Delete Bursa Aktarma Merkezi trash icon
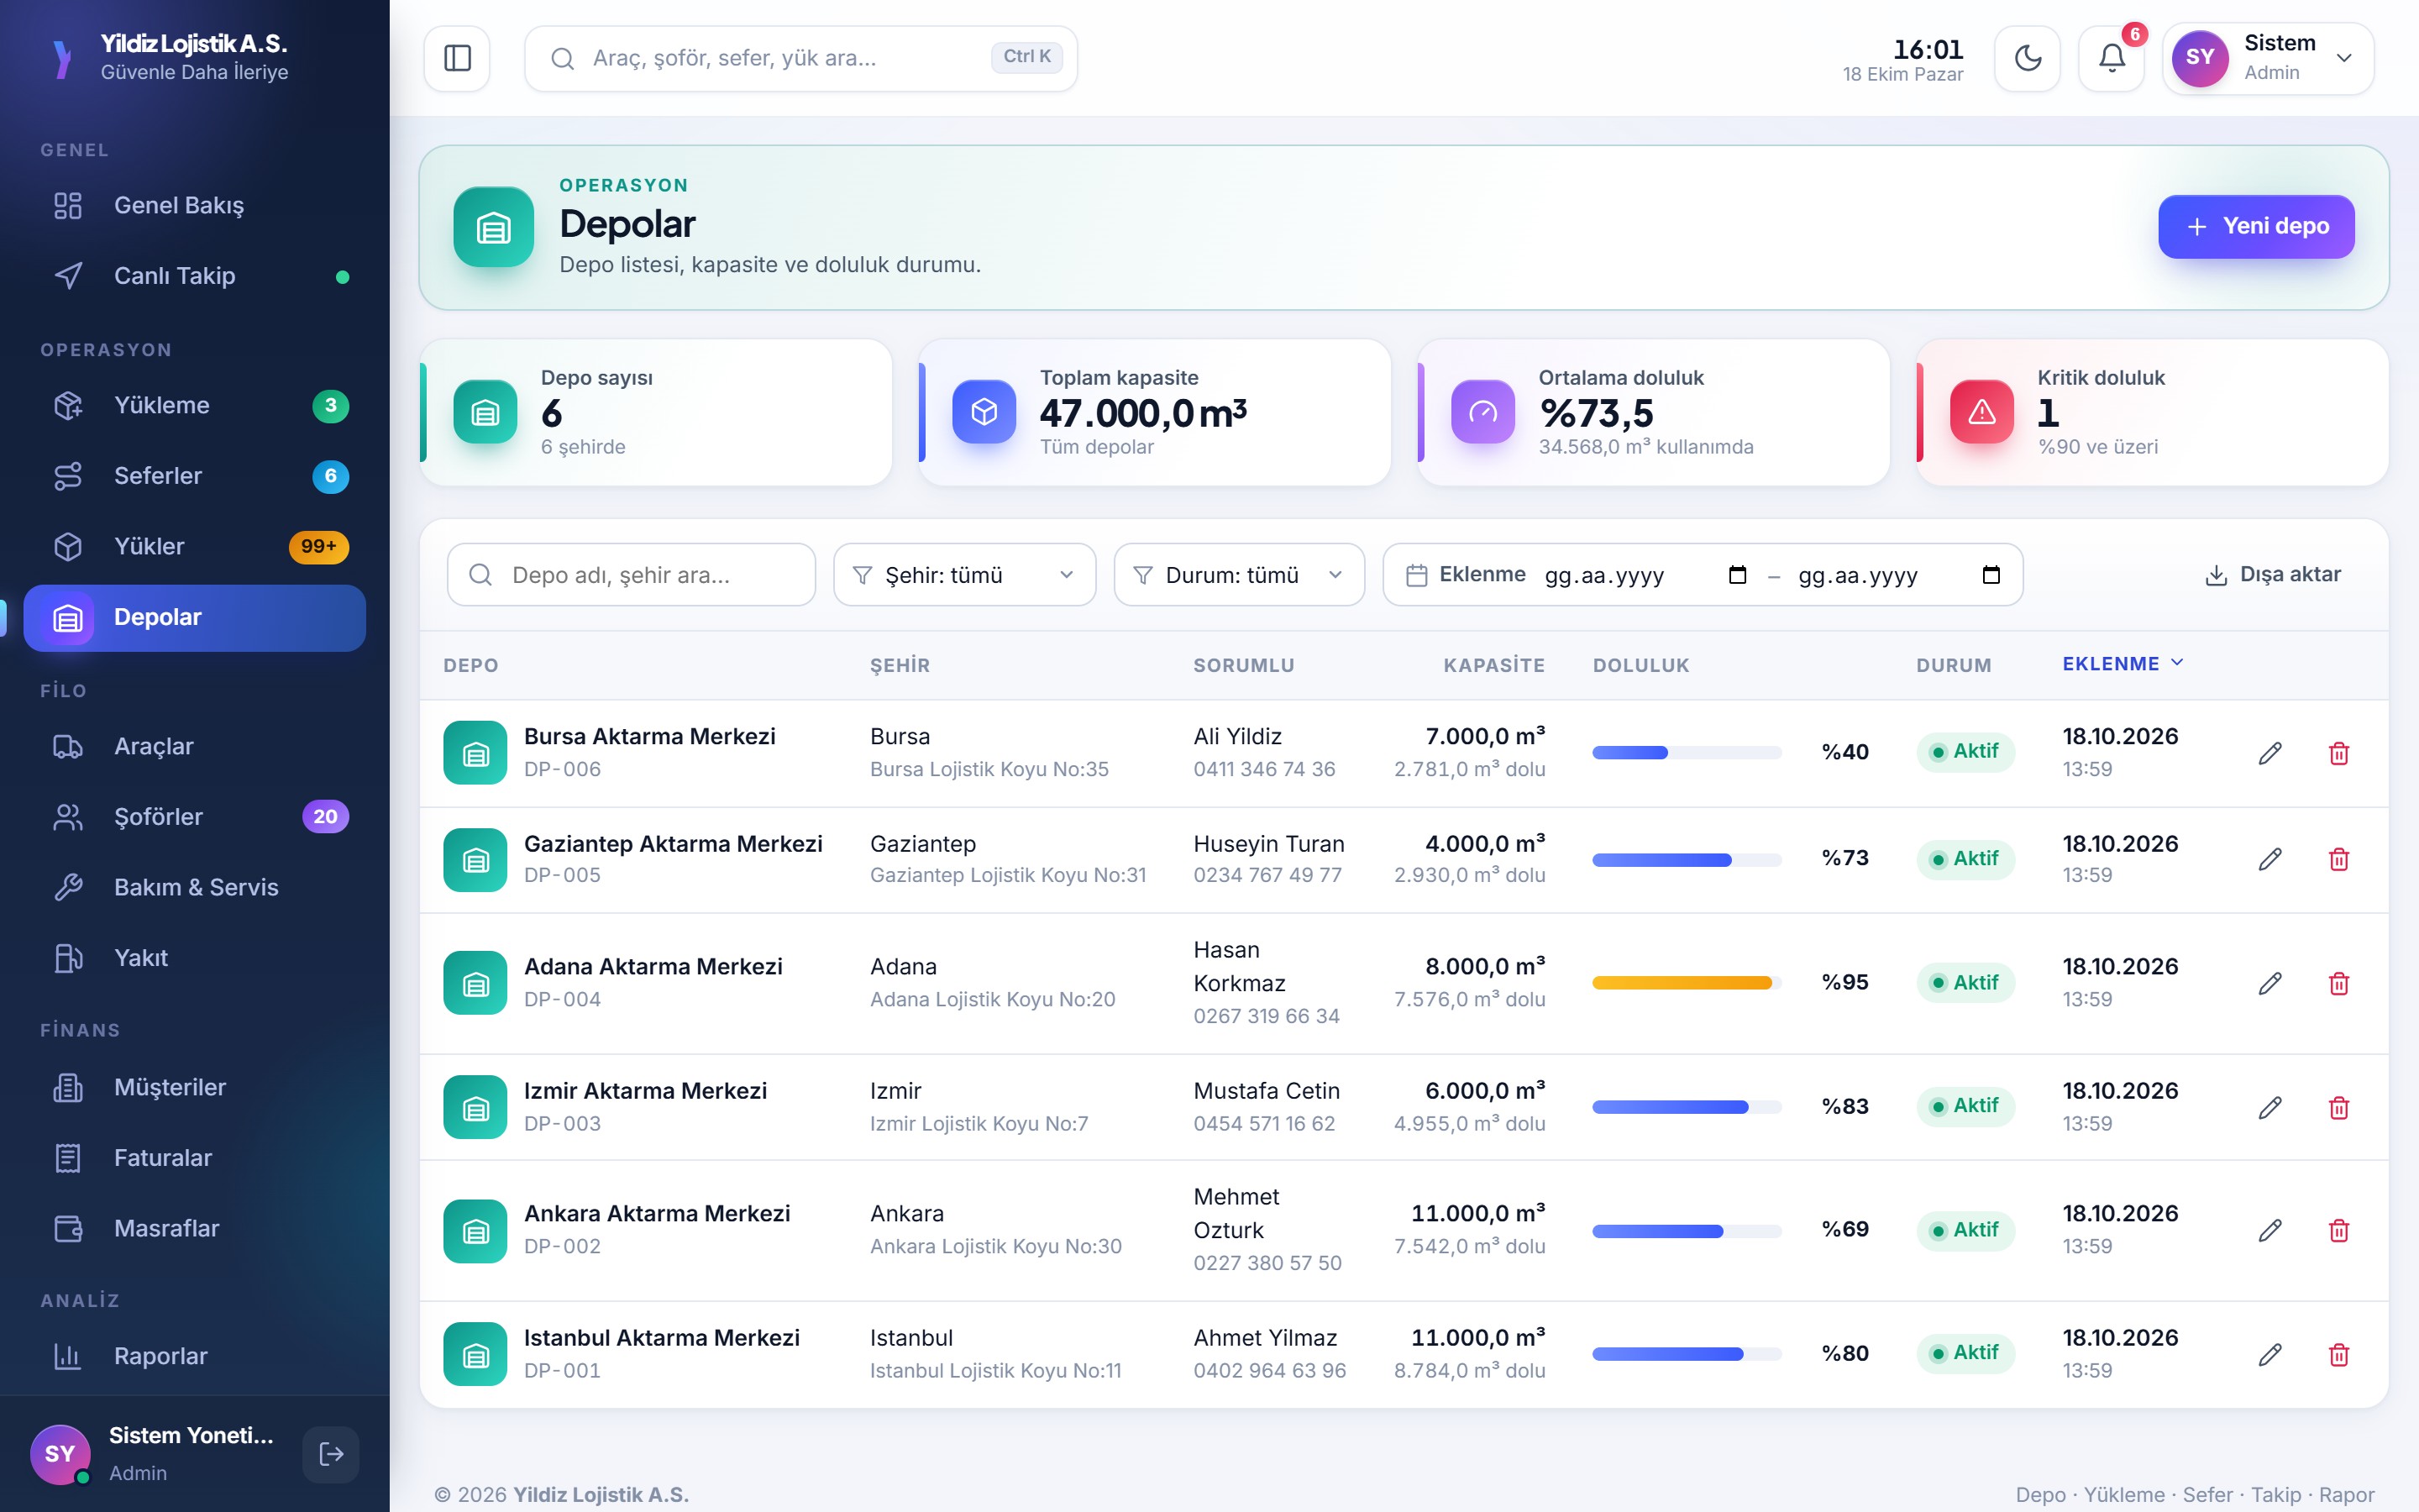2419x1512 pixels. click(2339, 753)
